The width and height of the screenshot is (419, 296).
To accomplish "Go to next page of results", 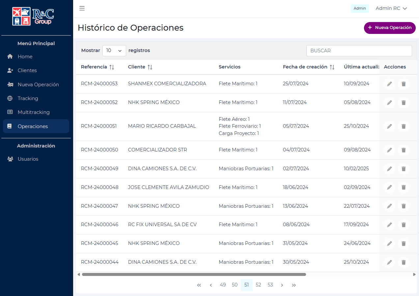I will (282, 285).
